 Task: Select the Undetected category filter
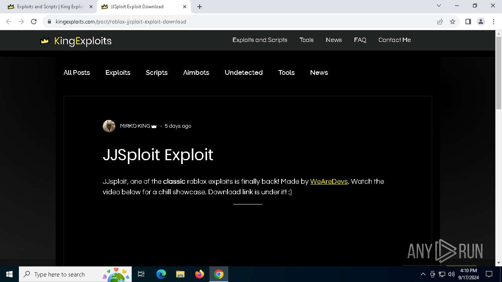click(244, 72)
